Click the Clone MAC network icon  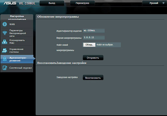[4, 42]
